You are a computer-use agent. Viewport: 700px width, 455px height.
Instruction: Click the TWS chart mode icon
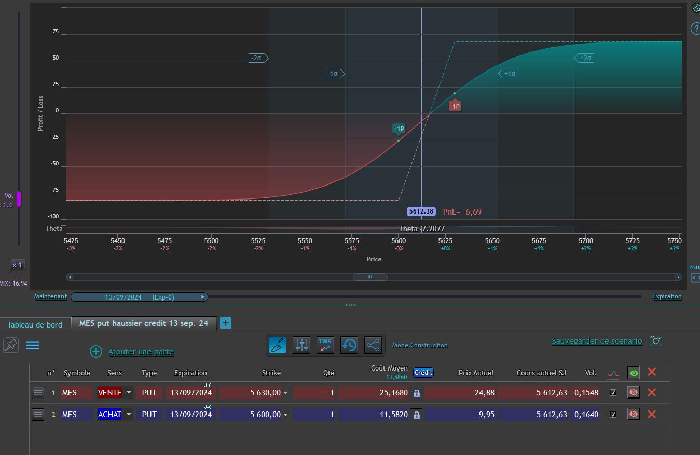click(325, 345)
